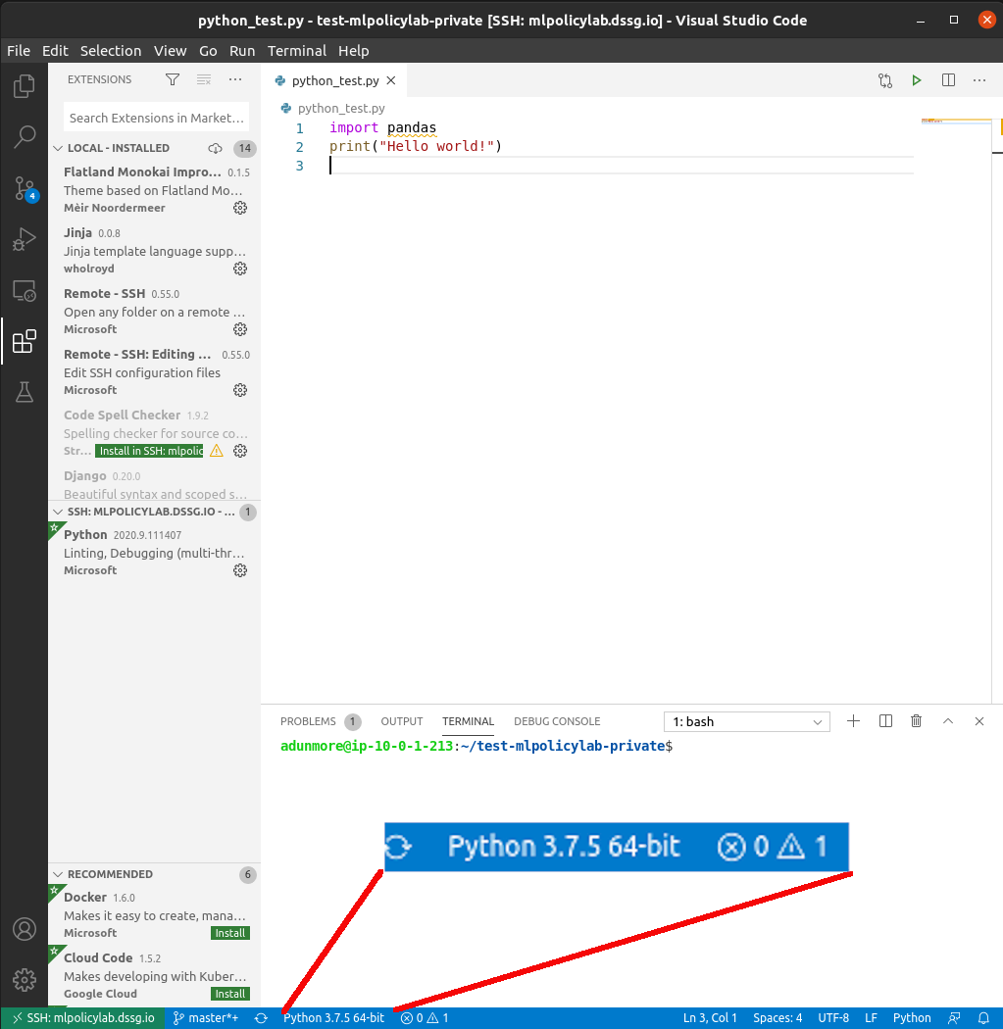1003x1029 pixels.
Task: Open the Search view in activity bar
Action: click(x=25, y=136)
